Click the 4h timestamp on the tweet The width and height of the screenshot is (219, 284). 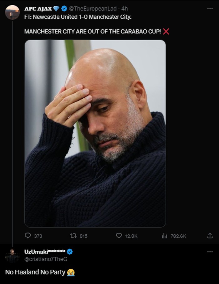[x=125, y=8]
